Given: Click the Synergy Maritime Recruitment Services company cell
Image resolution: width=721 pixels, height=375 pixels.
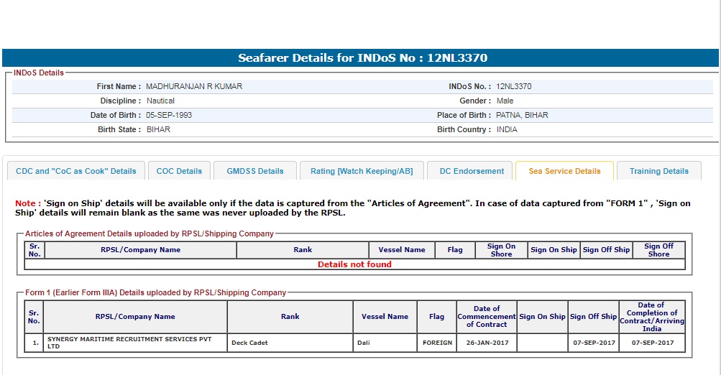Looking at the screenshot, I should tap(129, 343).
